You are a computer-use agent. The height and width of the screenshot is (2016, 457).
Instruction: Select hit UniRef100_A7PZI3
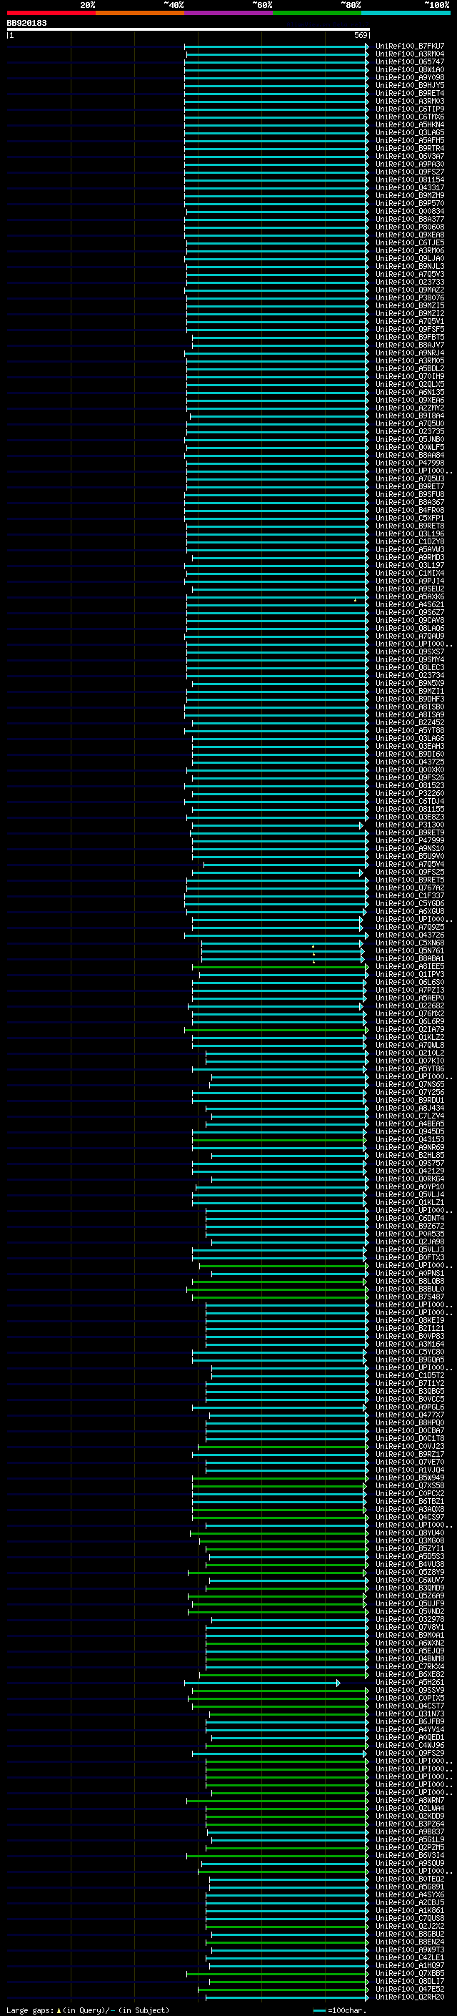(x=409, y=990)
